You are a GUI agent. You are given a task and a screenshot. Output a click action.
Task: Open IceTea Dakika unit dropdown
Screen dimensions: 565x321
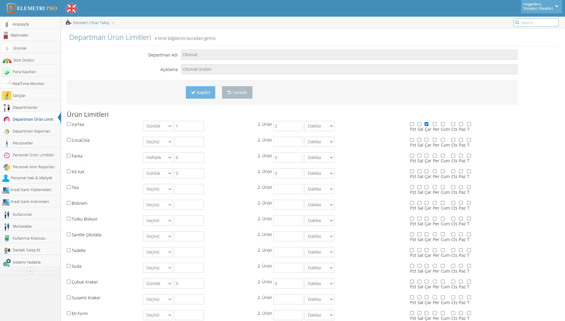(319, 126)
